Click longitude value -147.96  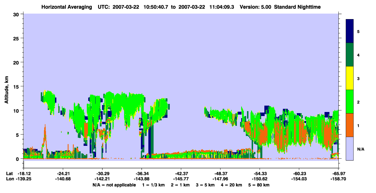pos(220,179)
